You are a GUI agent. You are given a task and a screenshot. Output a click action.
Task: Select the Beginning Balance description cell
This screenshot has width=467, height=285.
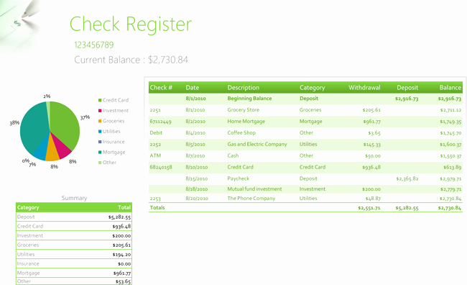pyautogui.click(x=249, y=99)
